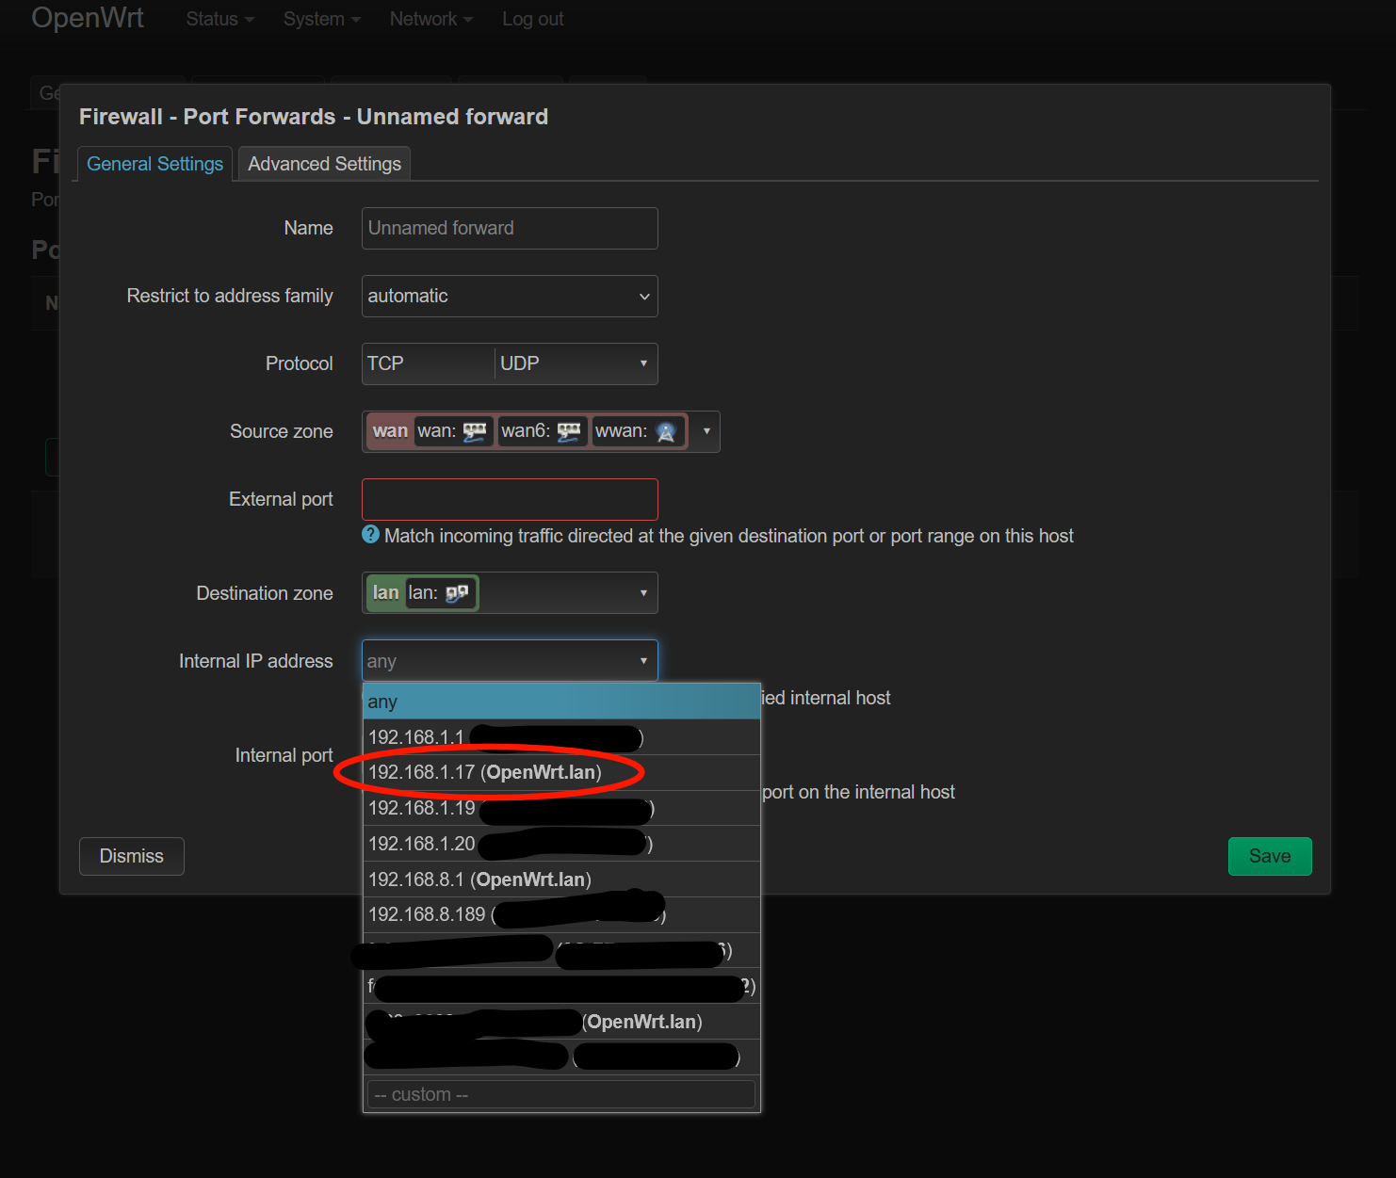Select the 192.168.8.189 entry
The height and width of the screenshot is (1178, 1396).
[561, 914]
